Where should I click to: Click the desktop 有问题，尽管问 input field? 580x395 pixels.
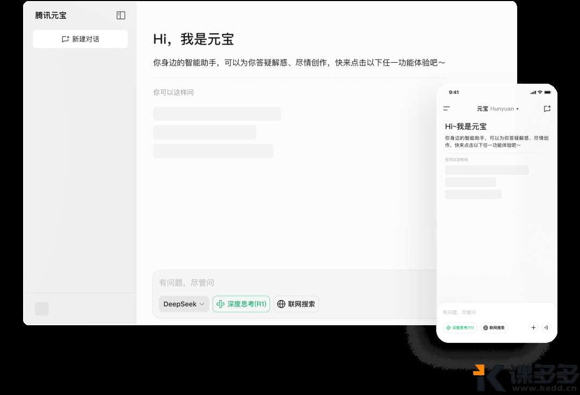pyautogui.click(x=290, y=283)
